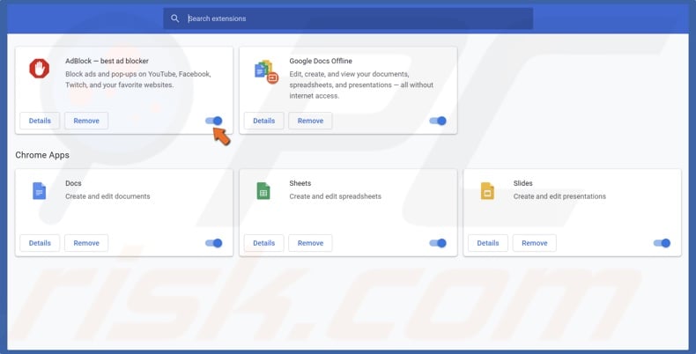The width and height of the screenshot is (696, 354).
Task: Toggle the Slides app switch
Action: coord(662,243)
